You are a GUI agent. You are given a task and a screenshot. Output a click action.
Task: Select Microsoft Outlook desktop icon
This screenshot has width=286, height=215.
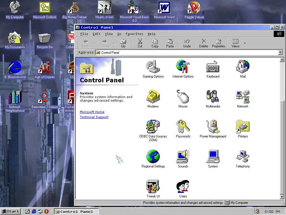coord(45,10)
